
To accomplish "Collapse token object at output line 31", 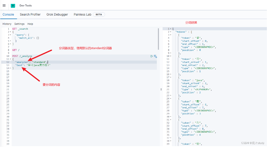I will click(170, 119).
